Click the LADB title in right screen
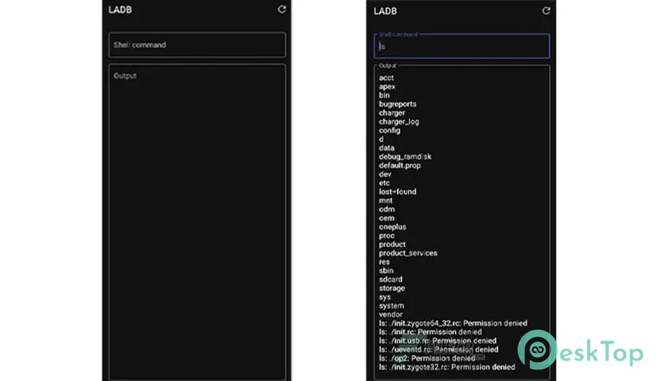The width and height of the screenshot is (658, 381). pos(386,11)
